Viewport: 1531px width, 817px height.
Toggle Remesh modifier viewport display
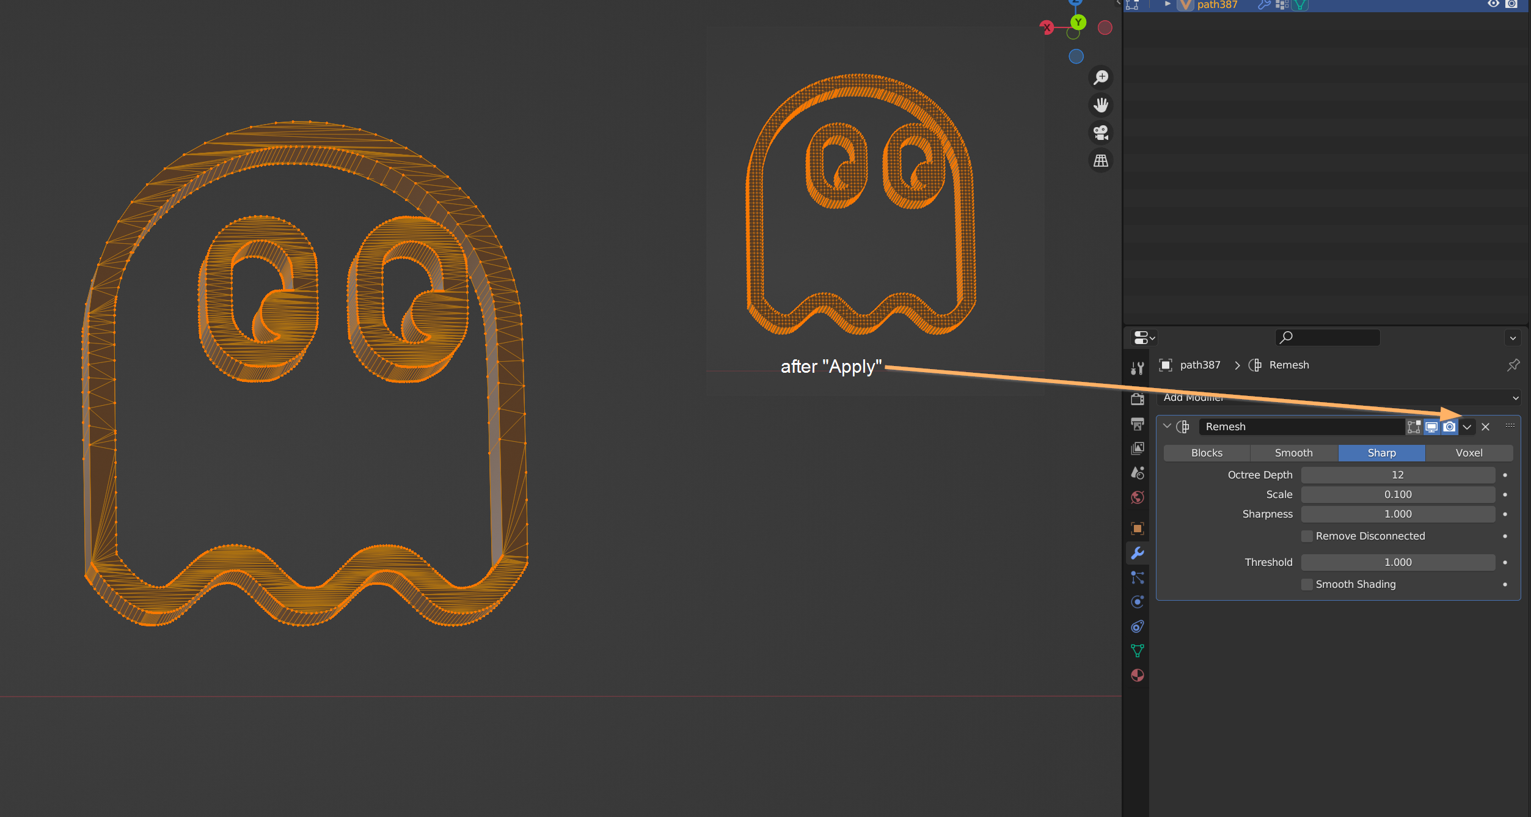click(1431, 427)
